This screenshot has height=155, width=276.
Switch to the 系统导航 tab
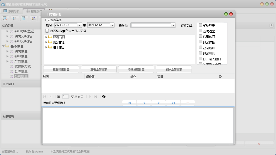pyautogui.click(x=12, y=11)
